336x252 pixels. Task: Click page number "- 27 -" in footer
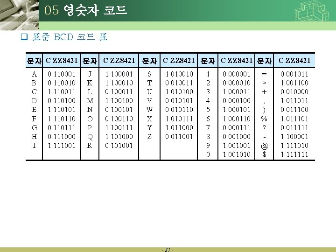[168, 250]
